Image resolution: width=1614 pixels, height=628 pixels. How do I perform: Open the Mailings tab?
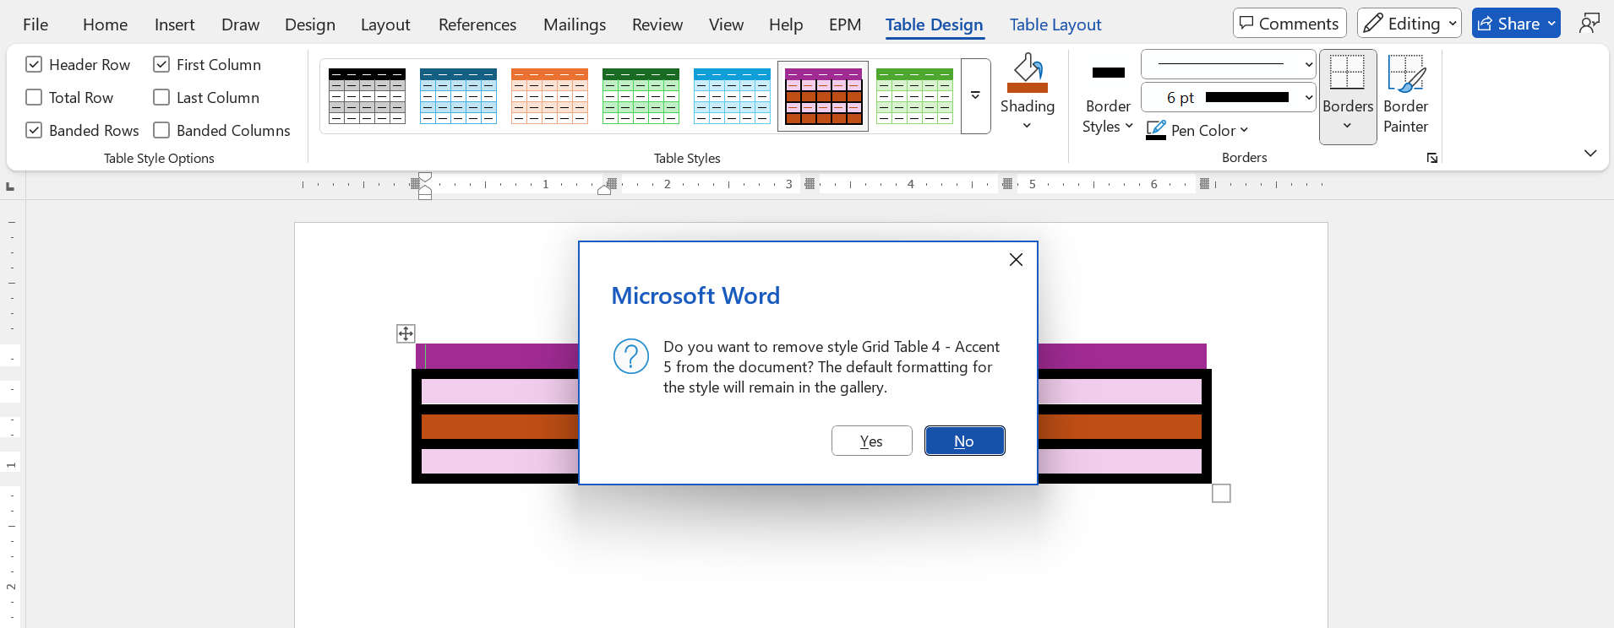coord(575,24)
